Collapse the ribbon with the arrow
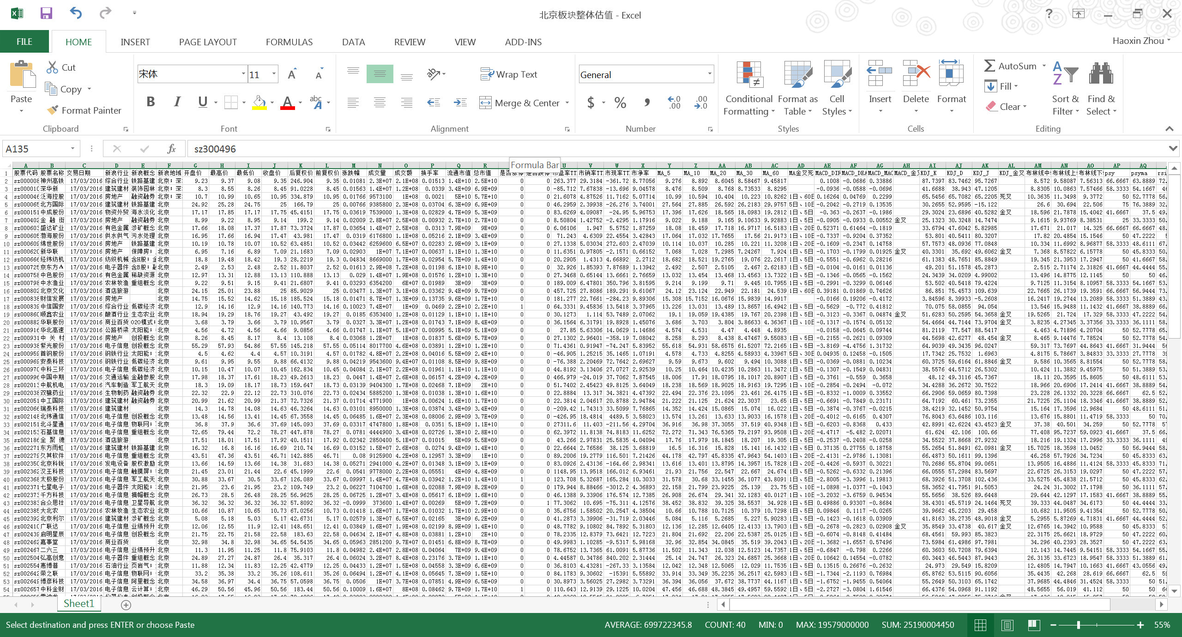The image size is (1182, 637). (x=1170, y=128)
